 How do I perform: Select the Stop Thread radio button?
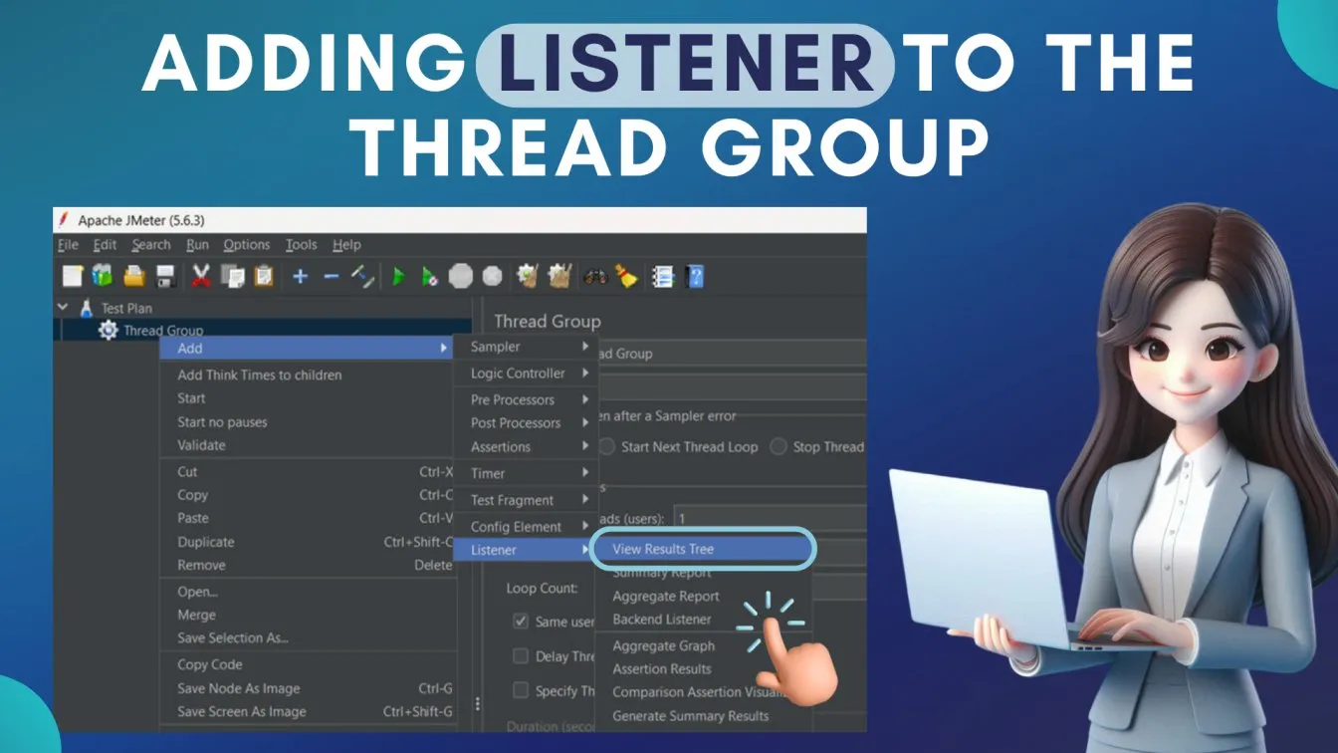(779, 446)
